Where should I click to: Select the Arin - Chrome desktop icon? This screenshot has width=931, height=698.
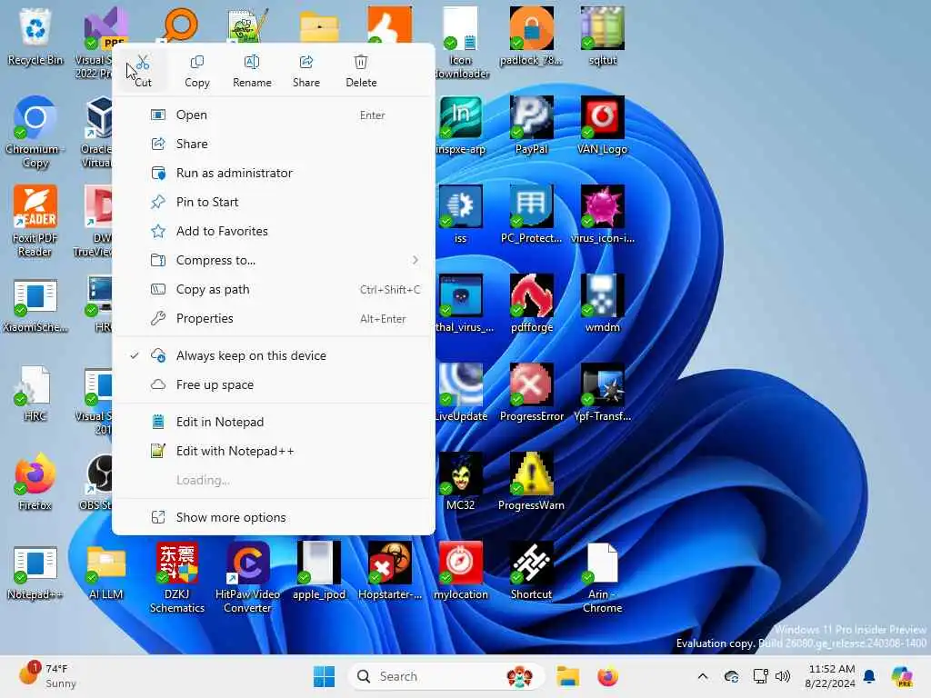602,577
